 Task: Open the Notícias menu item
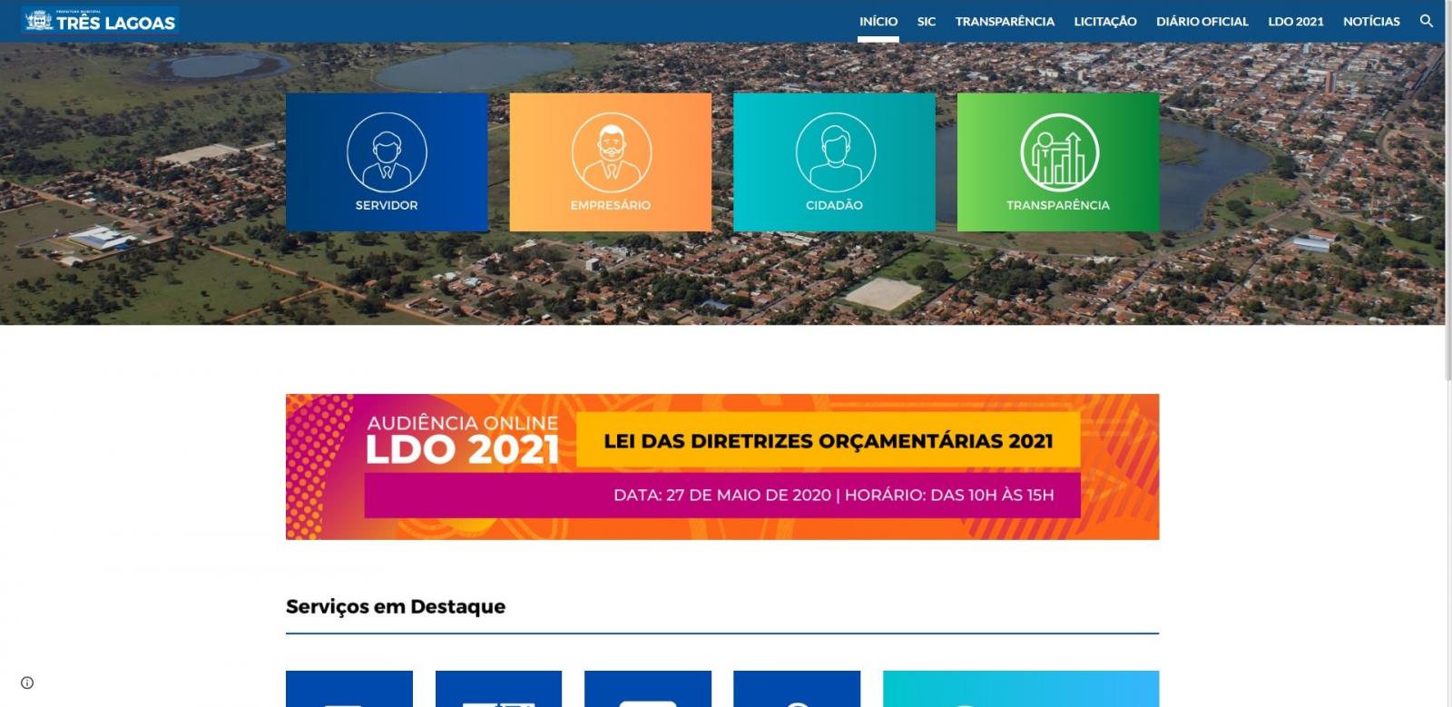pos(1371,21)
